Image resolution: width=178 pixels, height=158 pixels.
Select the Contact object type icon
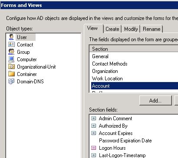(11, 44)
